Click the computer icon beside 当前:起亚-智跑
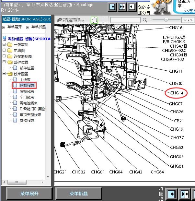195x201 pixels. (5, 38)
